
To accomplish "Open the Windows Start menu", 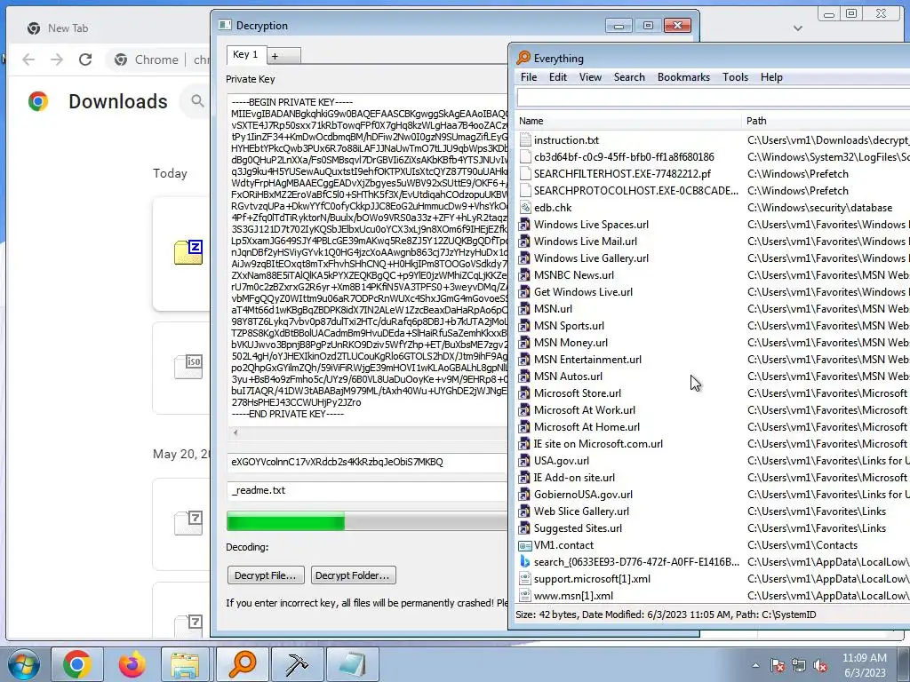I will click(24, 665).
